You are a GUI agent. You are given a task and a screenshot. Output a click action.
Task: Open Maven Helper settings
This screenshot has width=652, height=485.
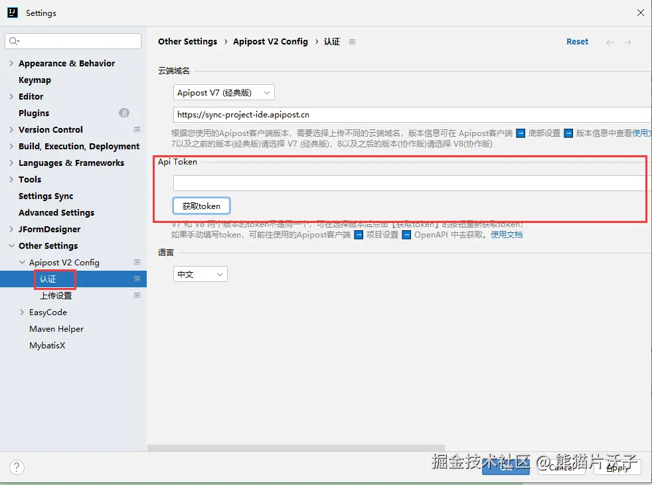(x=56, y=329)
